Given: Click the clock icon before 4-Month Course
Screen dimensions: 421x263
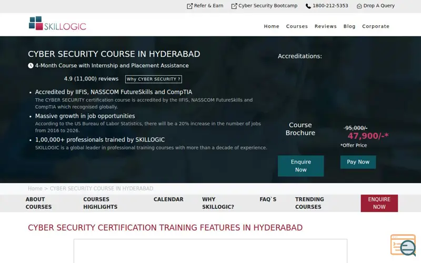Looking at the screenshot, I should click(31, 65).
